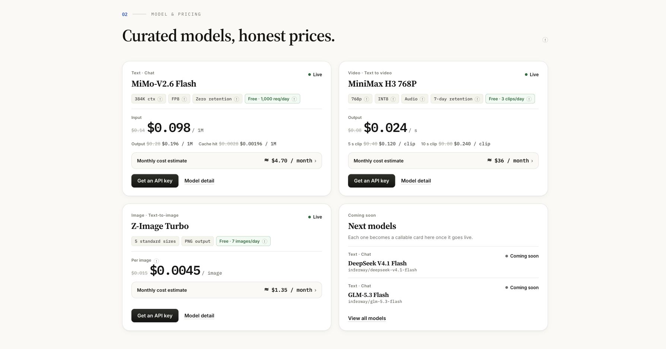
Task: Click the Next models heading
Action: (372, 226)
